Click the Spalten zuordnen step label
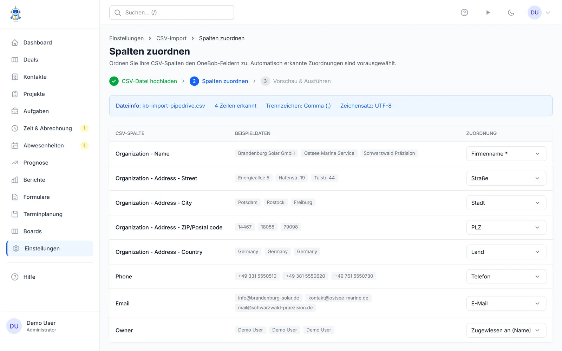 [x=225, y=81]
